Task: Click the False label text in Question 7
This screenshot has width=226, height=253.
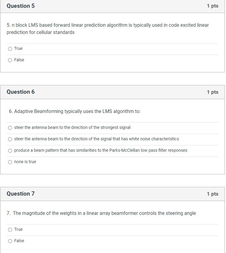Action: click(x=19, y=241)
